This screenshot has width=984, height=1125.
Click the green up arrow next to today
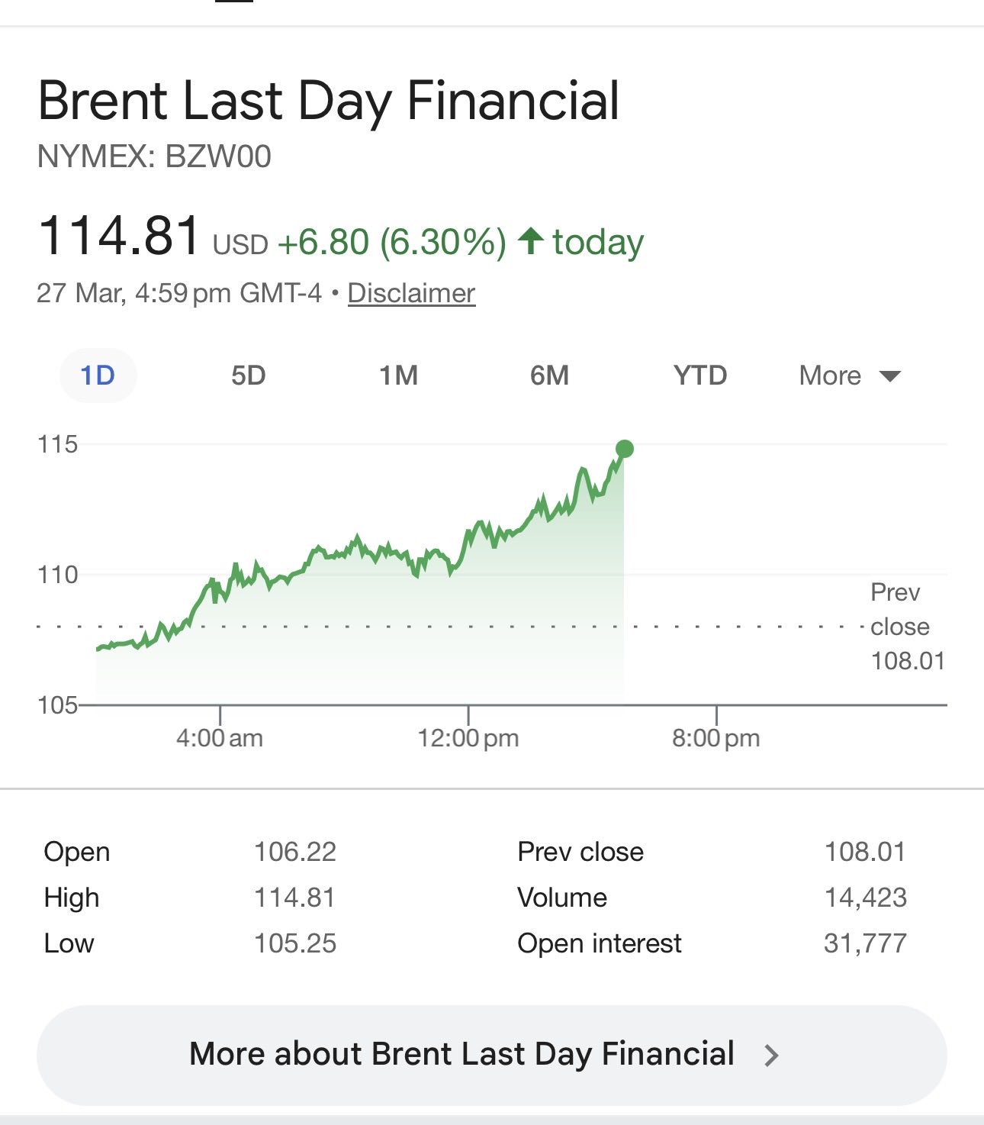click(x=530, y=241)
